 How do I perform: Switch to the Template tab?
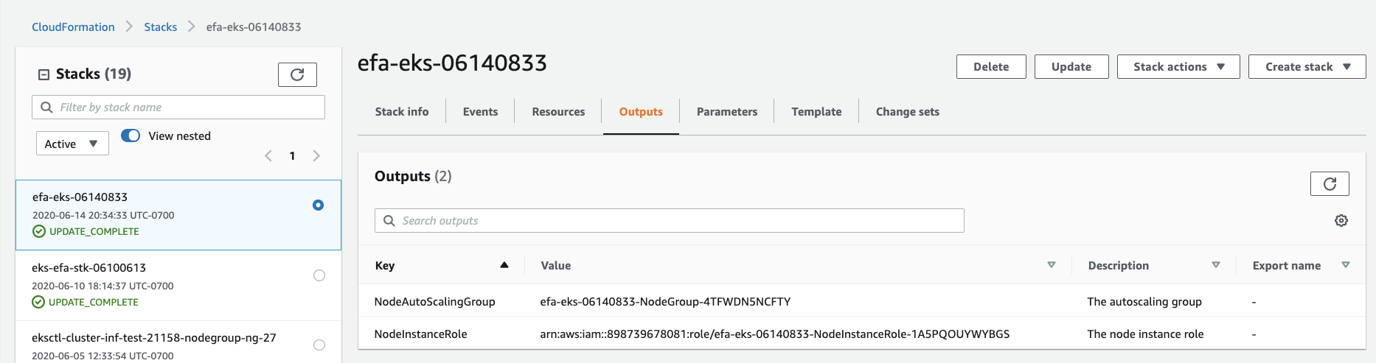click(816, 112)
